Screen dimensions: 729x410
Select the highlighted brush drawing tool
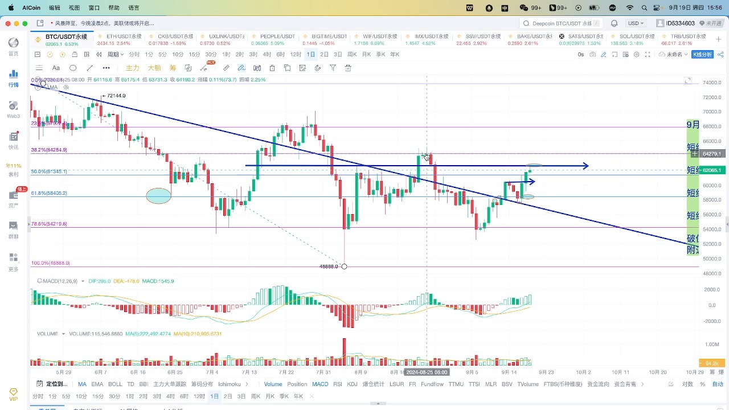pyautogui.click(x=241, y=68)
